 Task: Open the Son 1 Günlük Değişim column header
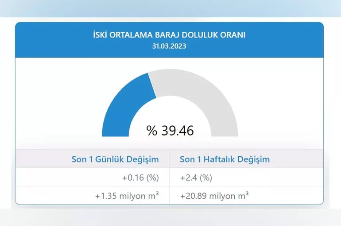coord(115,159)
